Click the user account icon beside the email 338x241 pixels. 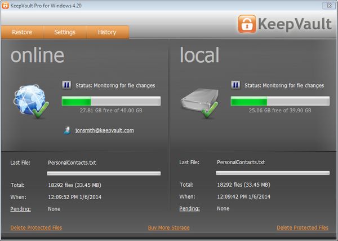[x=67, y=130]
